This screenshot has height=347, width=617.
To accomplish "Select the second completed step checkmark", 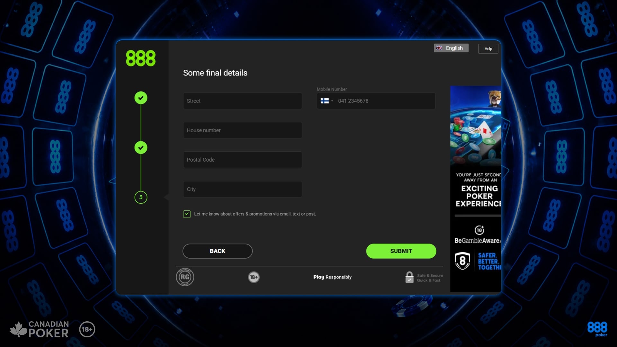I will click(141, 147).
